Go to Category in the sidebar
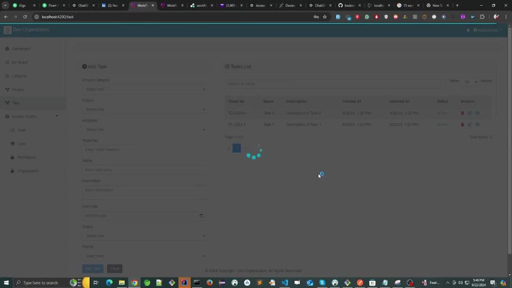The height and width of the screenshot is (288, 512). coord(33,76)
